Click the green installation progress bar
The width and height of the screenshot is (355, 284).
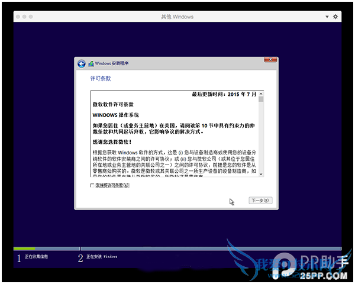(x=24, y=248)
